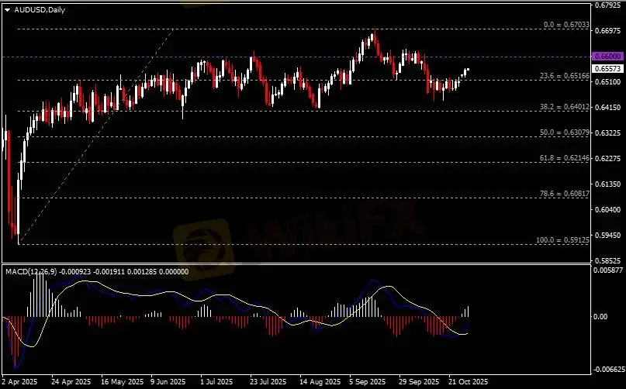Click the 23.6 = 0.65166 Fibonacci level
Screen dimensions: 626x389
(x=561, y=76)
